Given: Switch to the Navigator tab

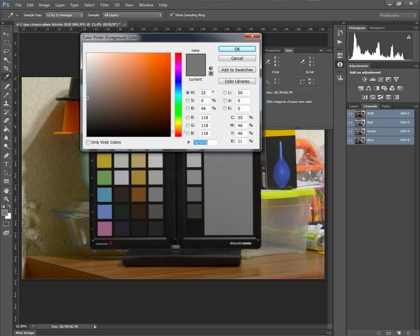Looking at the screenshot, I should coord(377,28).
